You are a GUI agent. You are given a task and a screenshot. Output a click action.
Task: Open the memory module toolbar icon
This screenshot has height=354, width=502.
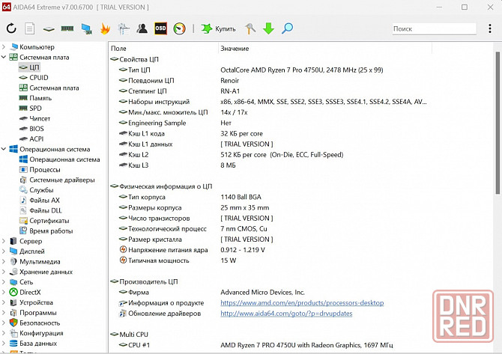[x=67, y=29]
